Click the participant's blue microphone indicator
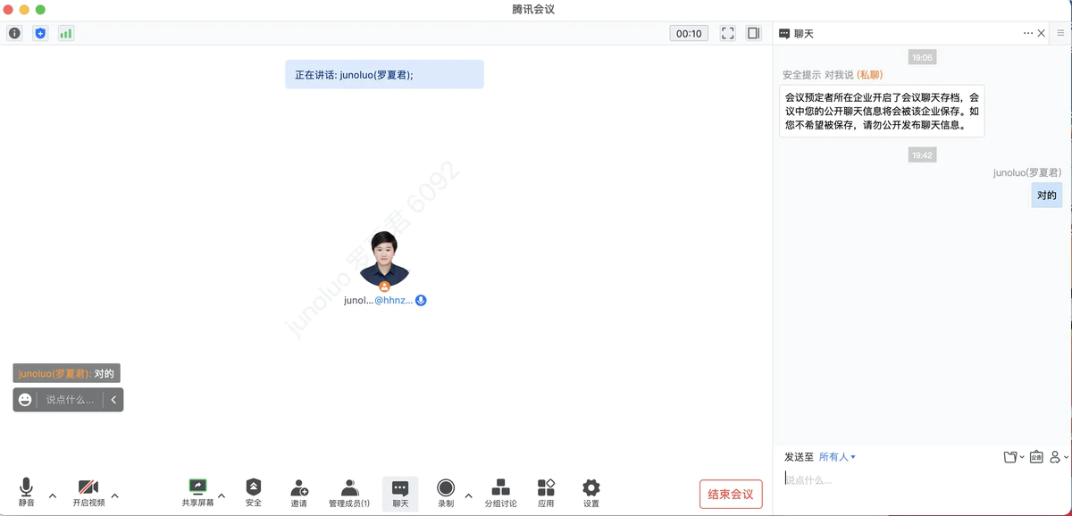The height and width of the screenshot is (516, 1072). point(421,301)
